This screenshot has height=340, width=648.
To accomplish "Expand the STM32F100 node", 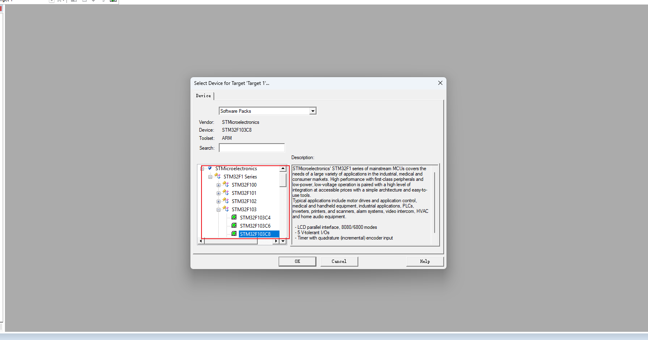I will pyautogui.click(x=218, y=185).
